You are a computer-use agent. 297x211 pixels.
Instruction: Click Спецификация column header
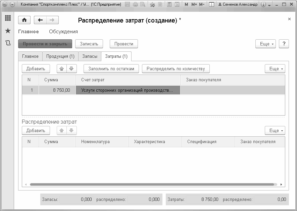click(x=208, y=141)
